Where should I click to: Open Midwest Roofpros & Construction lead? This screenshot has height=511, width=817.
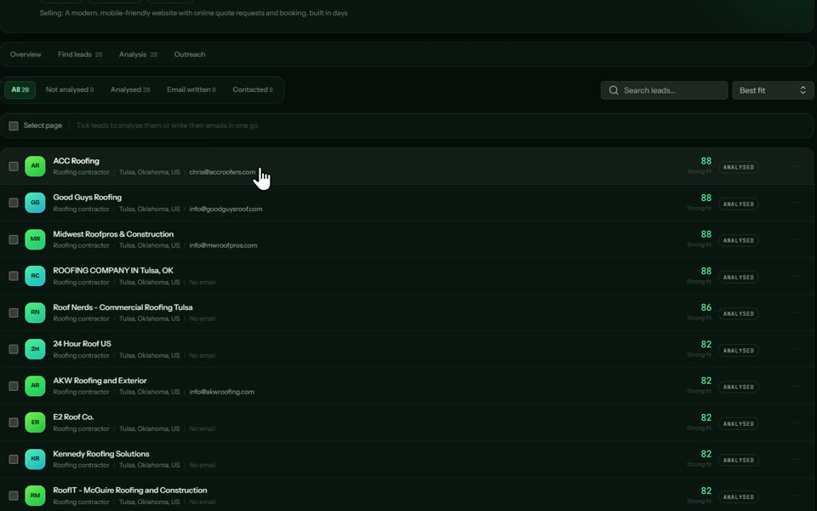113,234
